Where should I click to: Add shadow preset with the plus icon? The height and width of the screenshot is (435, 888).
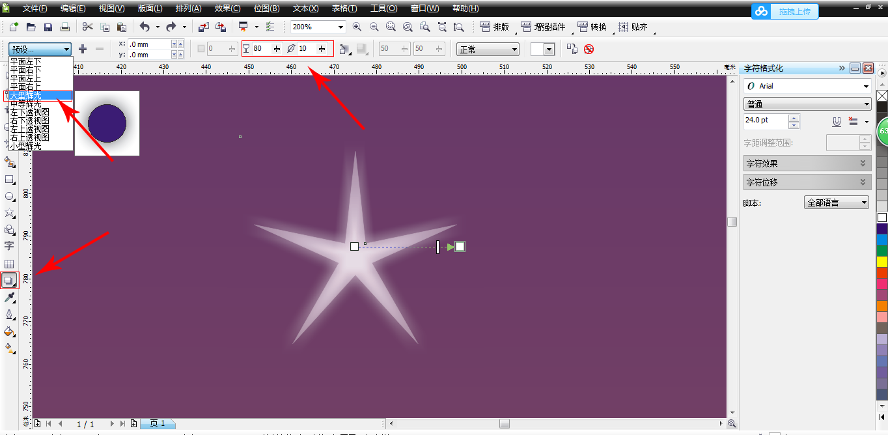83,49
